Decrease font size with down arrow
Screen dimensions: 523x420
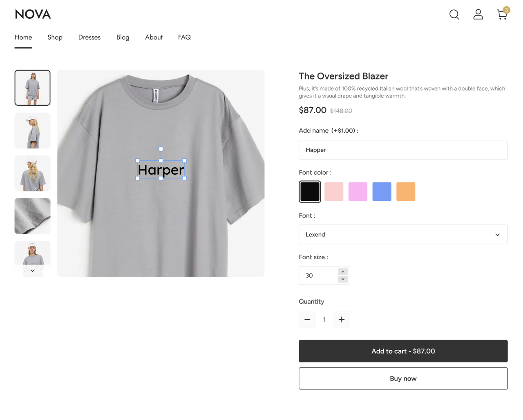[343, 280]
